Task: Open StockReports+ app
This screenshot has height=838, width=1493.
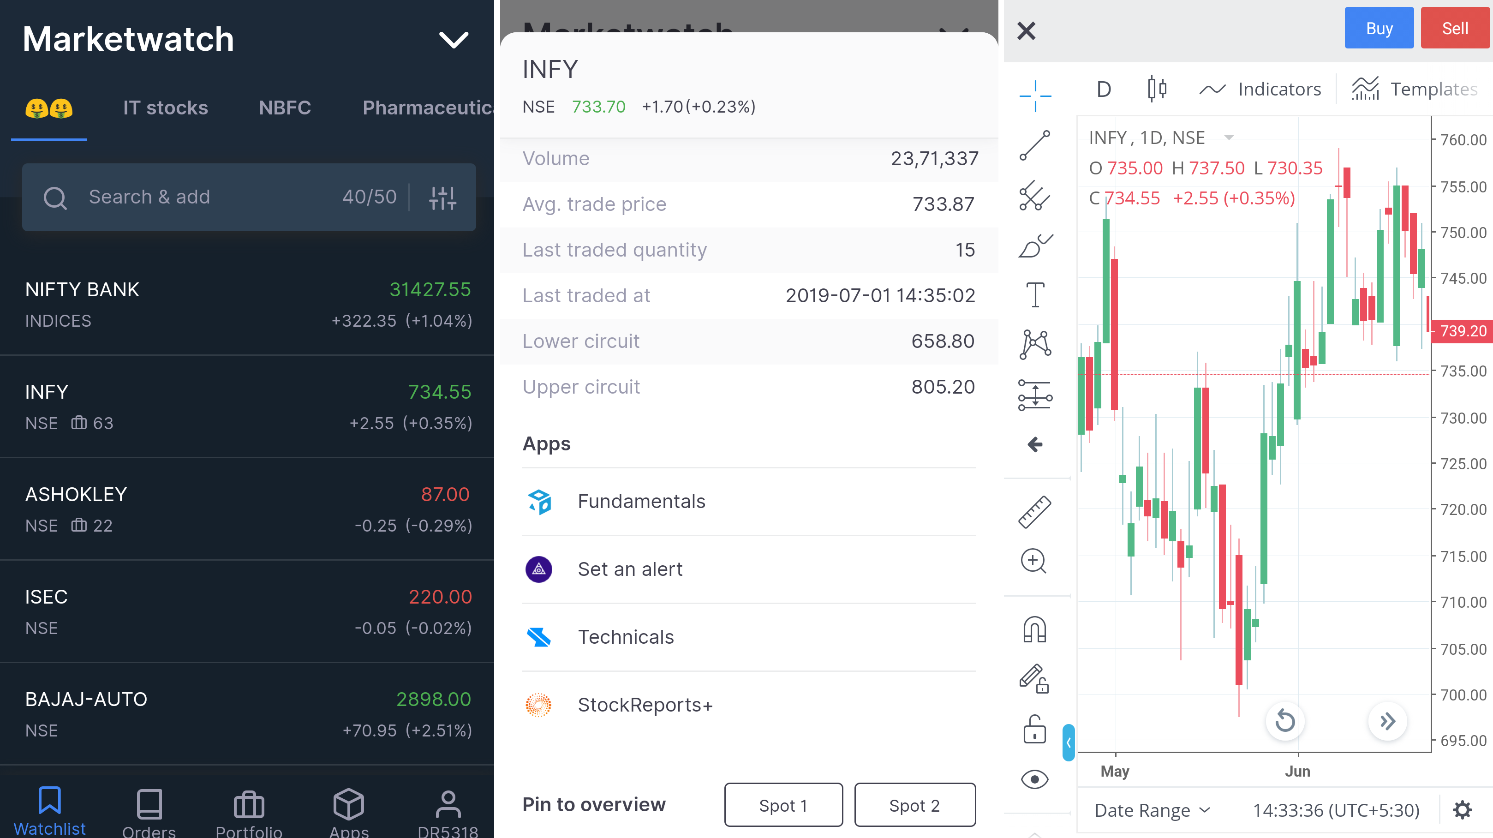Action: (749, 705)
